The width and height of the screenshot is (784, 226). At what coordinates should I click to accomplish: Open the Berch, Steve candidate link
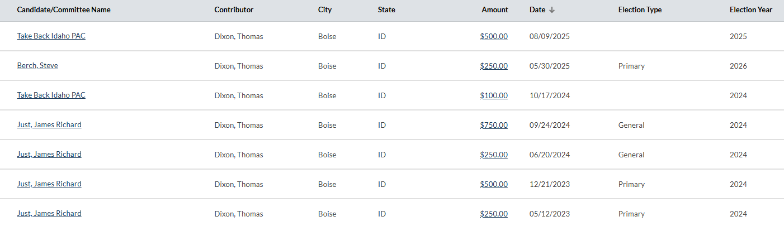(37, 66)
